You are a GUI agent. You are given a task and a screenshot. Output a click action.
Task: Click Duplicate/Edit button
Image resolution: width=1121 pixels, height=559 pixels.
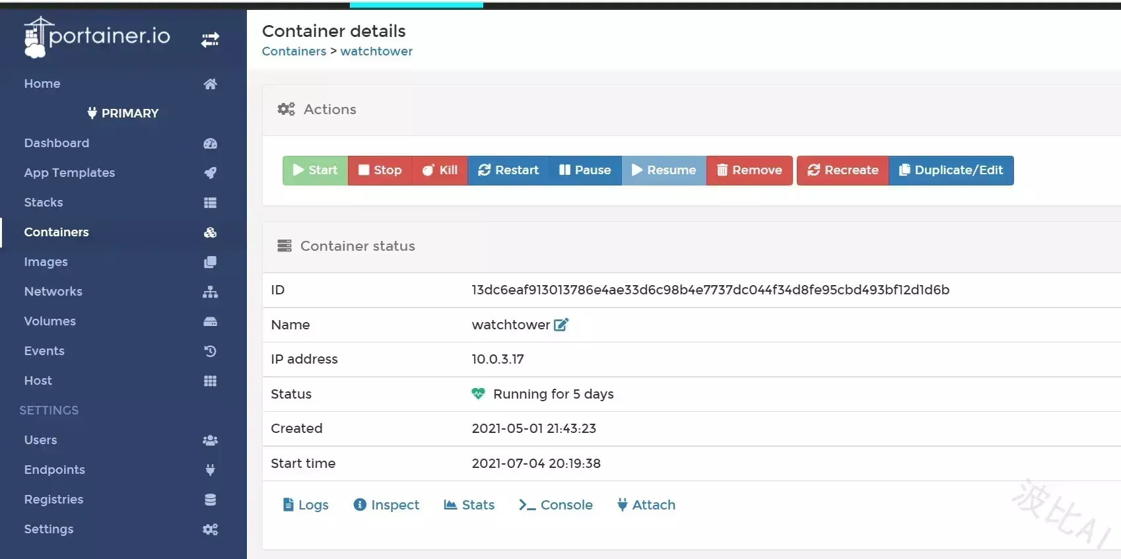(951, 170)
